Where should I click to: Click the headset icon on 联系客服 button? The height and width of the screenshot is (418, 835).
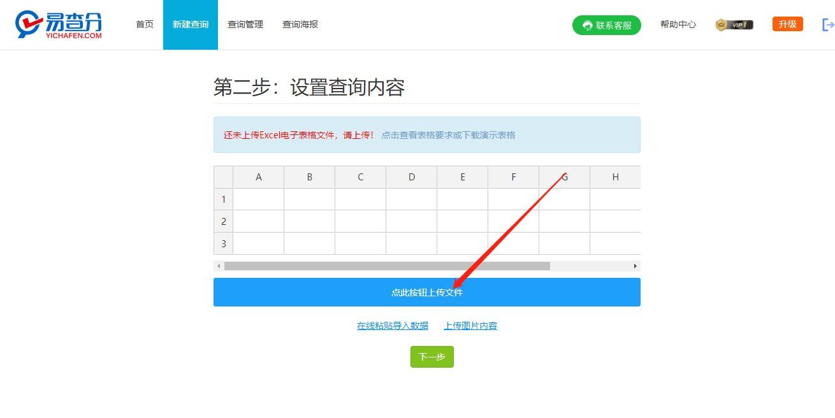[586, 25]
